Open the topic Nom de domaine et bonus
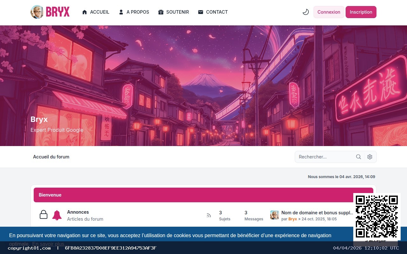 point(317,213)
